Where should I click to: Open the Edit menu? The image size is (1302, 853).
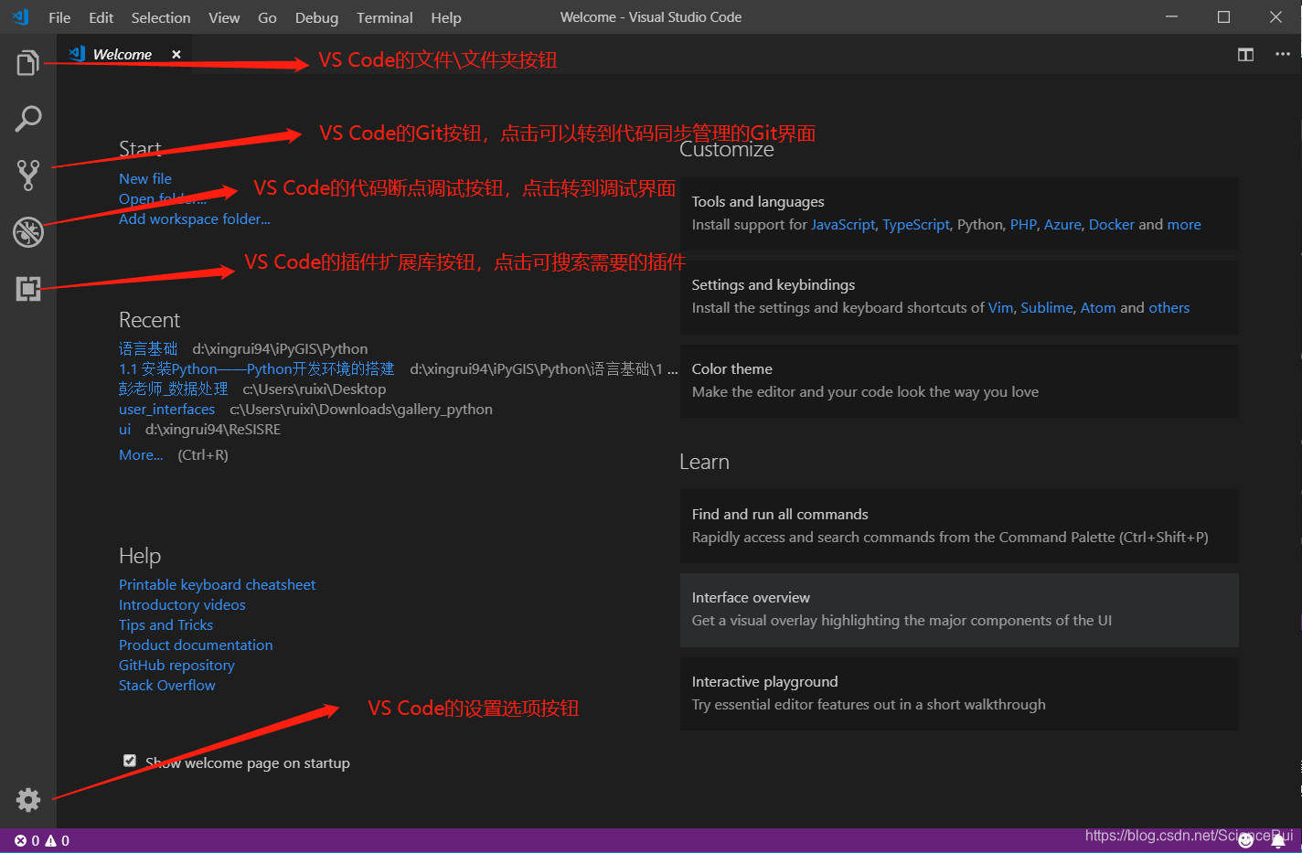(x=101, y=17)
